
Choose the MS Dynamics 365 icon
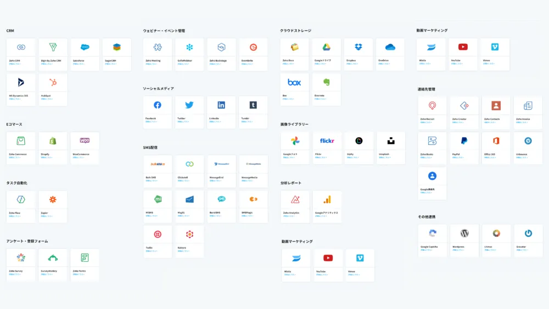pos(21,82)
